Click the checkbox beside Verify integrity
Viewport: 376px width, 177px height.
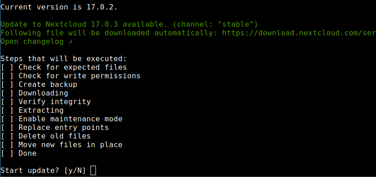(7, 102)
